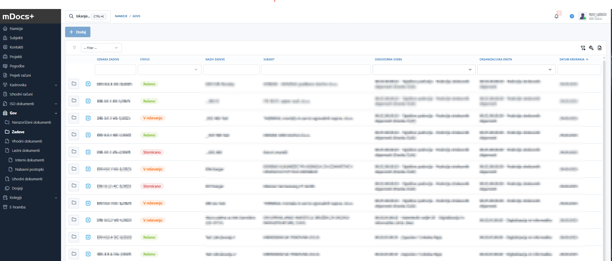Viewport: 612px width, 261px height.
Task: Expand the Kadrovska sidebar menu
Action: pyautogui.click(x=56, y=85)
